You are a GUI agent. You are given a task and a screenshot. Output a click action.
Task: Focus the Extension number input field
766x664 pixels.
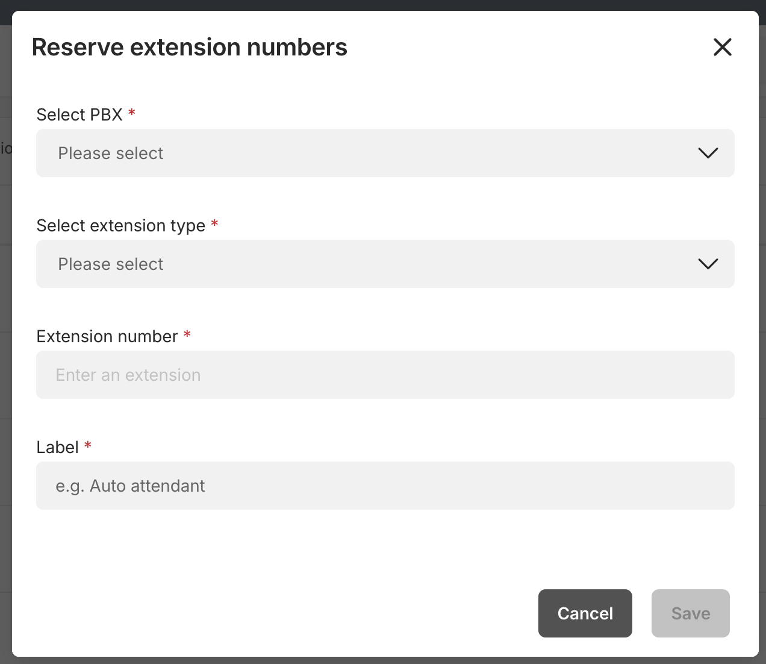[x=385, y=375]
